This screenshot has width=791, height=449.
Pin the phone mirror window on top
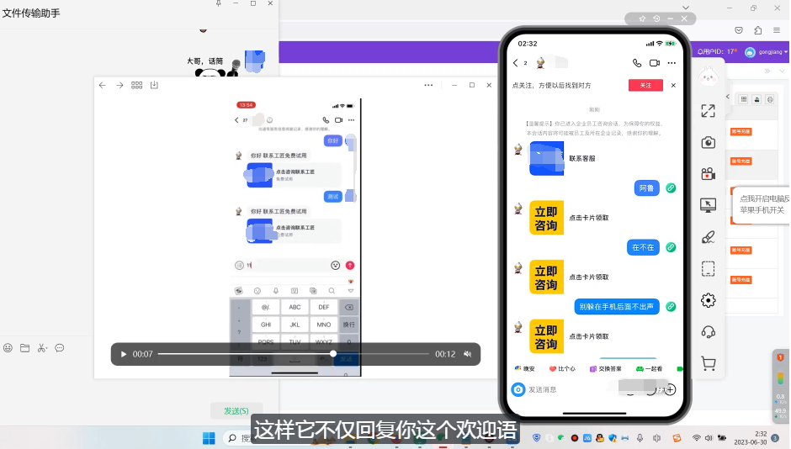pyautogui.click(x=642, y=18)
